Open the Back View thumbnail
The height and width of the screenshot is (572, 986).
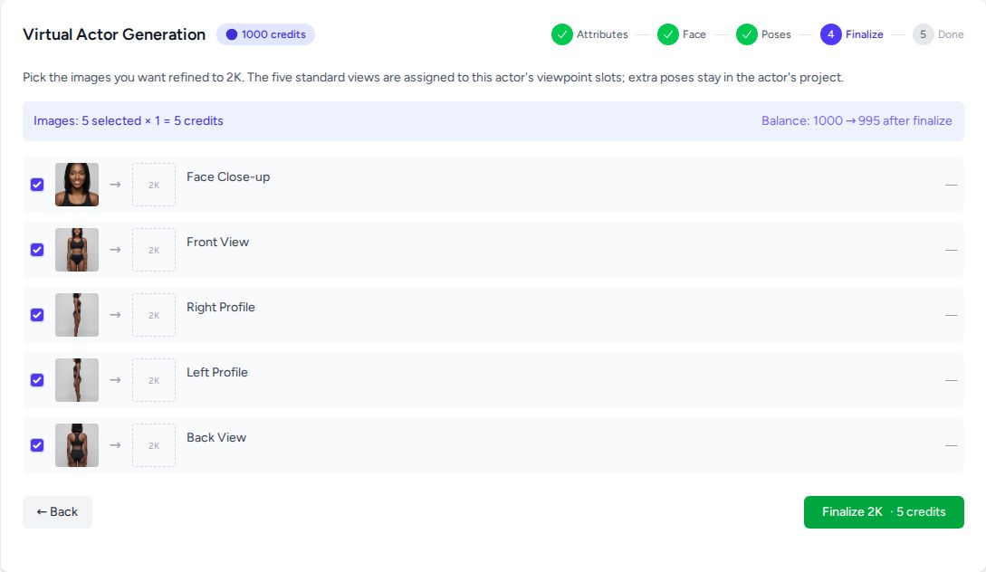[x=77, y=445]
